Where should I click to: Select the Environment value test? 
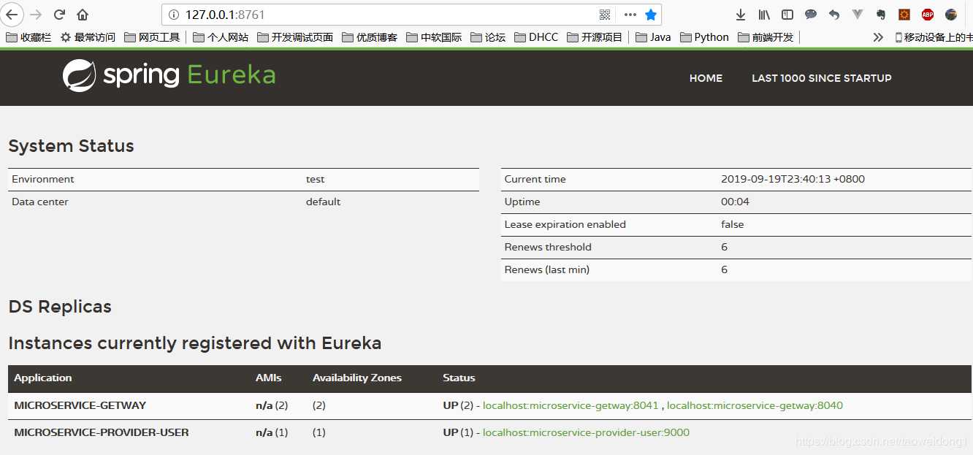[316, 179]
